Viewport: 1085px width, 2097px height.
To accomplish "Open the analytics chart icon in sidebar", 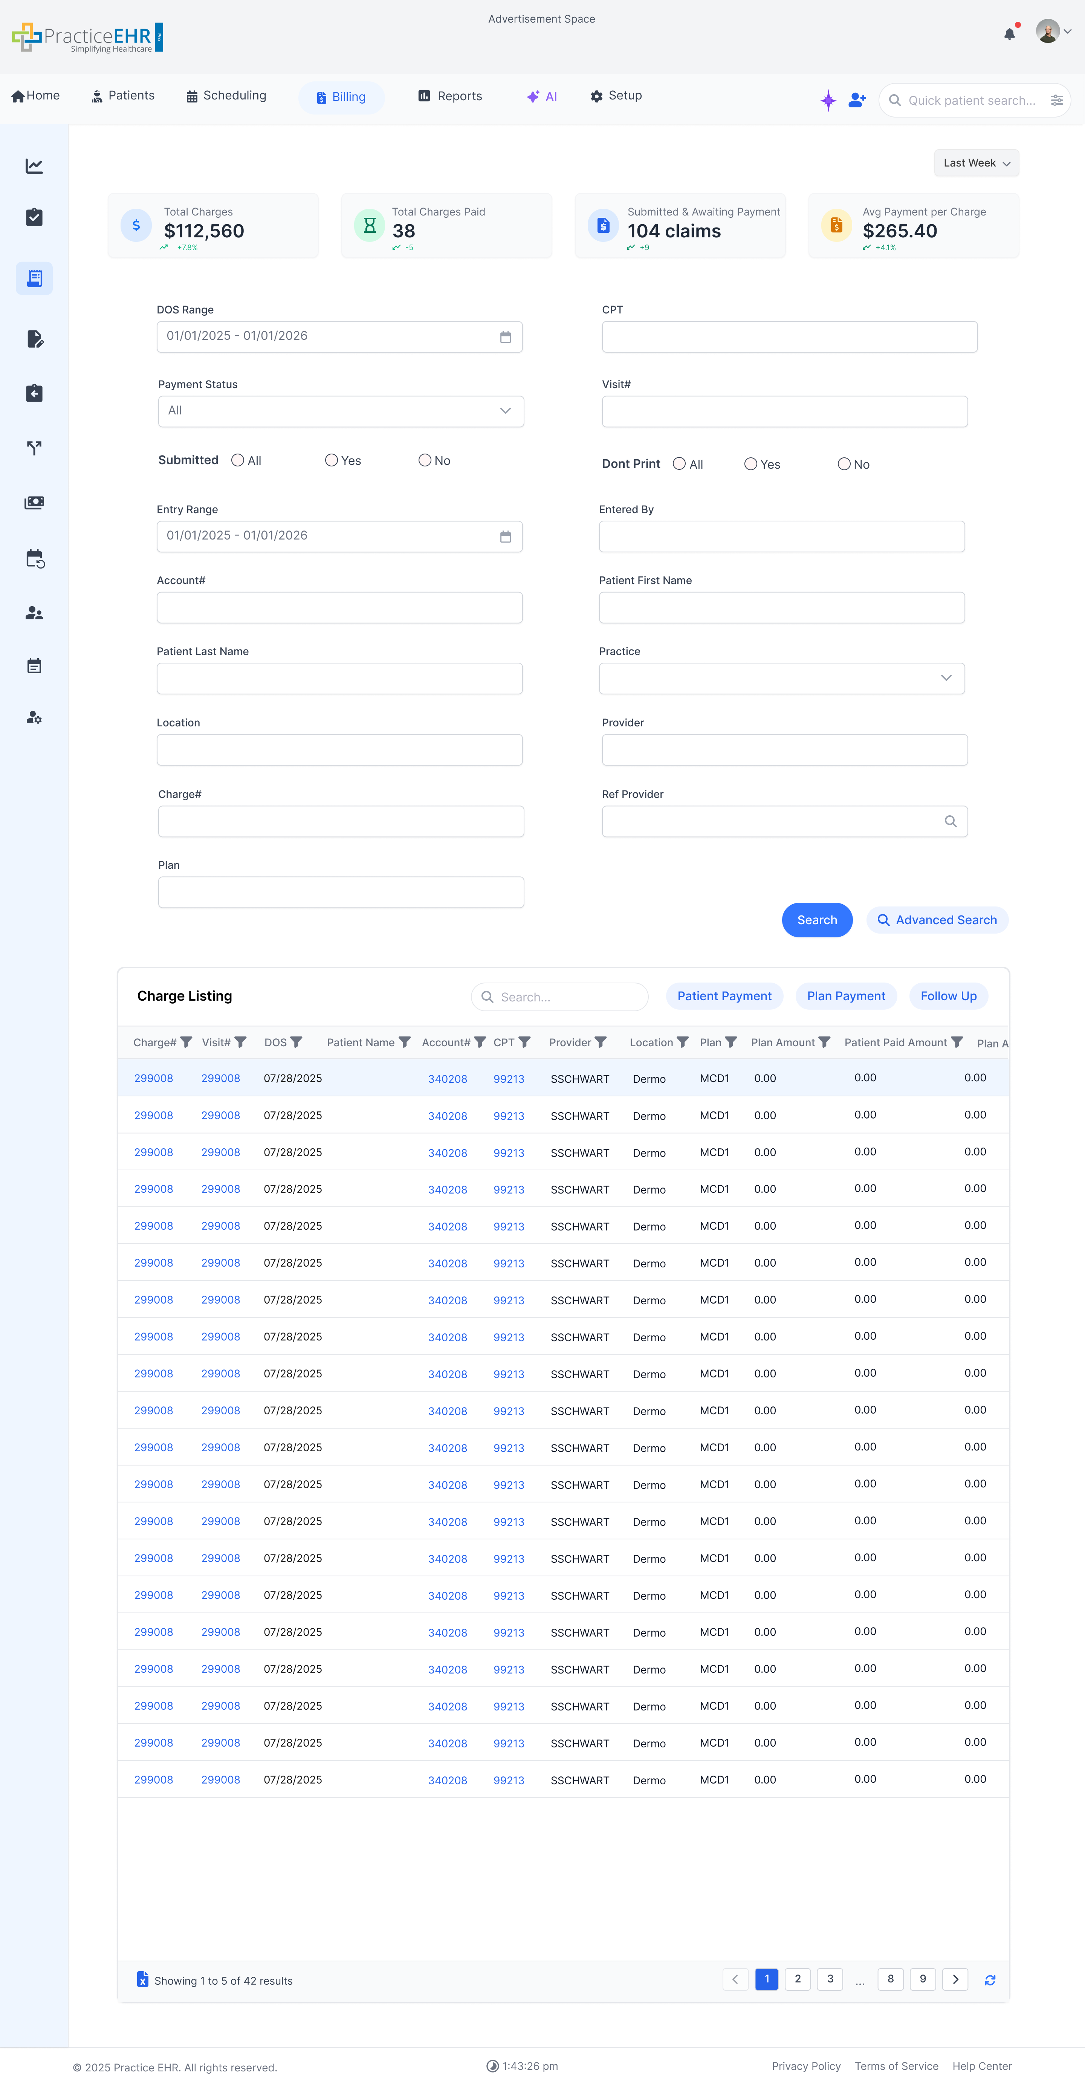I will pyautogui.click(x=34, y=165).
